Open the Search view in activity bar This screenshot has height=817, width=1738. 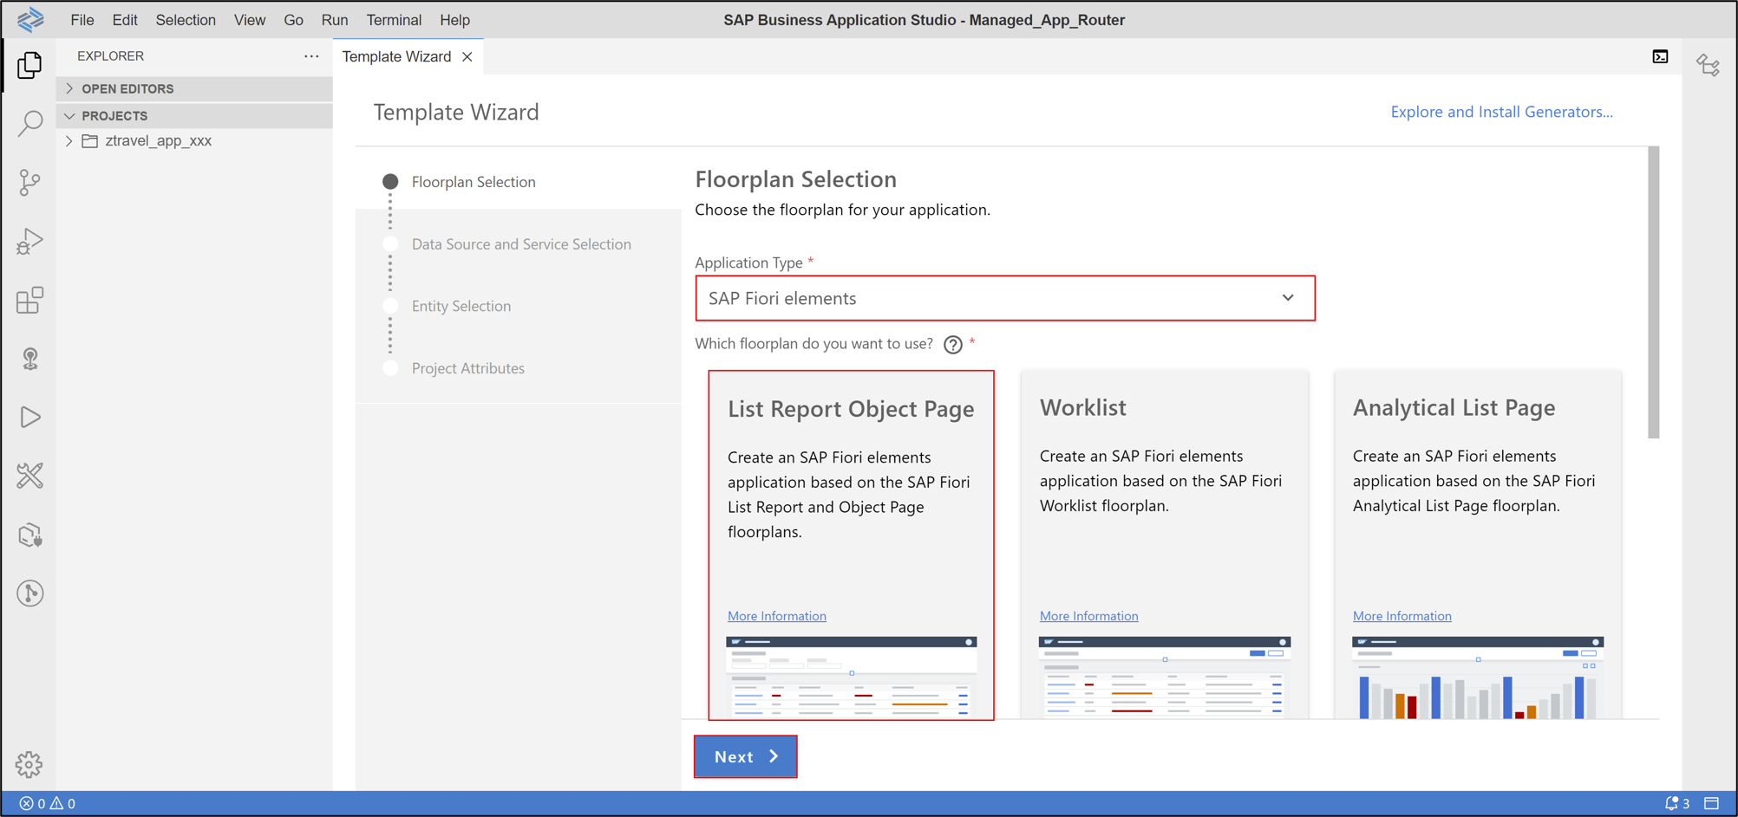tap(29, 123)
